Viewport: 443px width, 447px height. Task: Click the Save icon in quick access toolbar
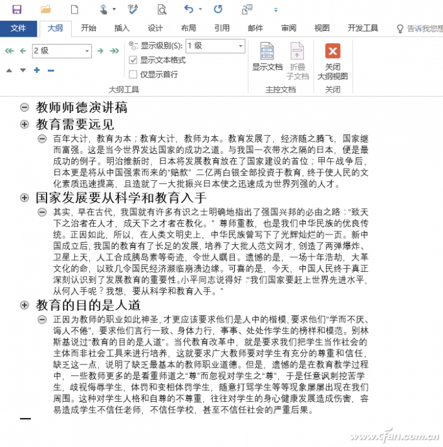point(17,10)
